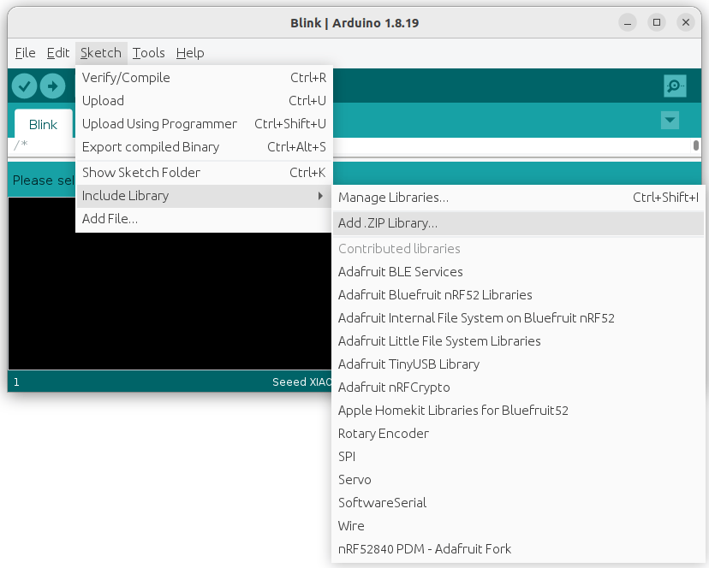Click the Upload arrow toolbar icon

pos(52,86)
